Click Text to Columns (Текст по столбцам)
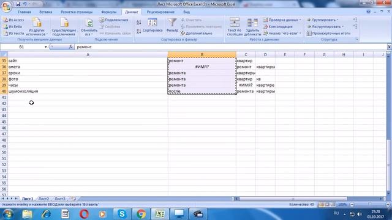392x220 pixels. coord(235,27)
